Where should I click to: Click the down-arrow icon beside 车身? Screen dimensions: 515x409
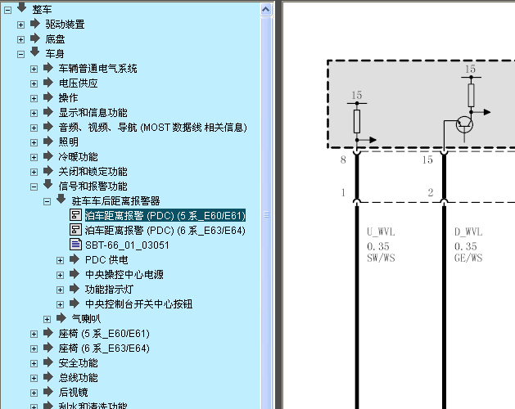point(35,52)
